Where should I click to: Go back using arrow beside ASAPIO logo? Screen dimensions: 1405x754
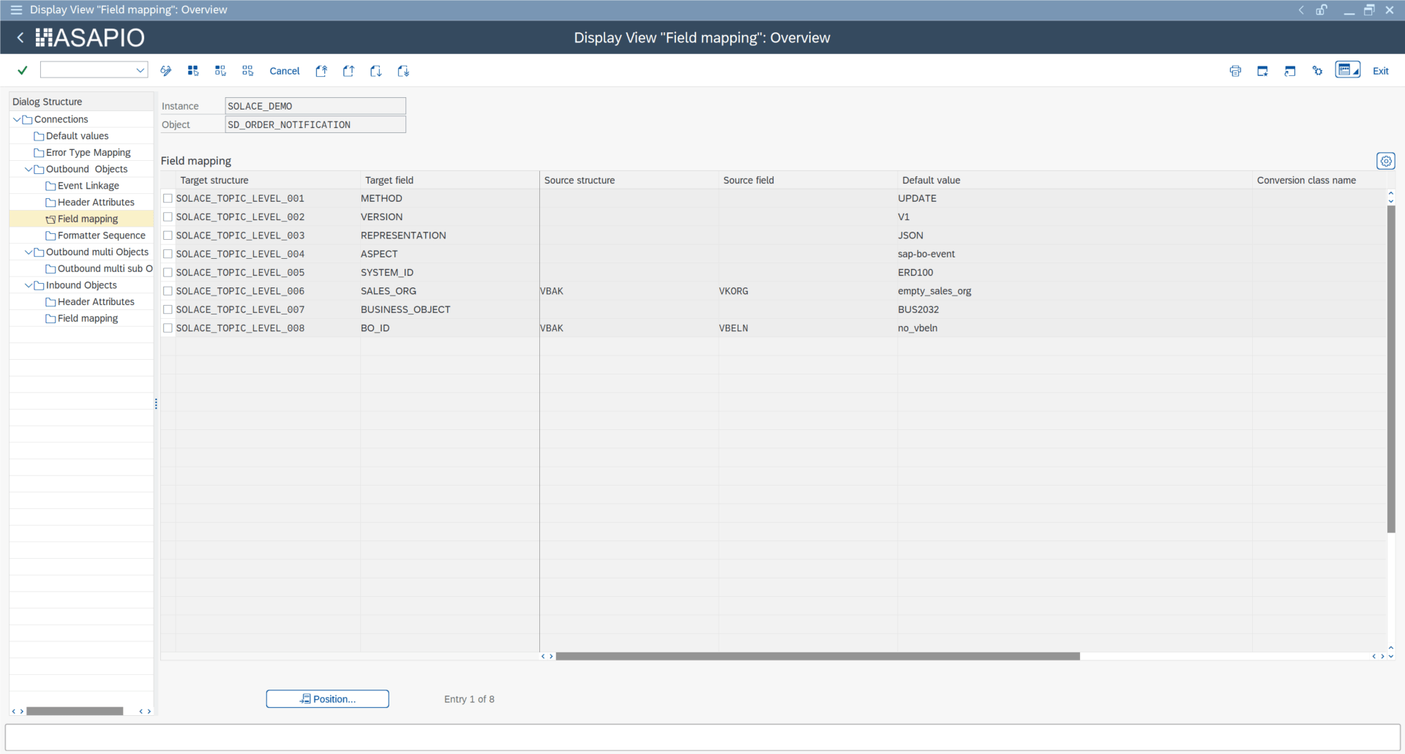pos(20,37)
